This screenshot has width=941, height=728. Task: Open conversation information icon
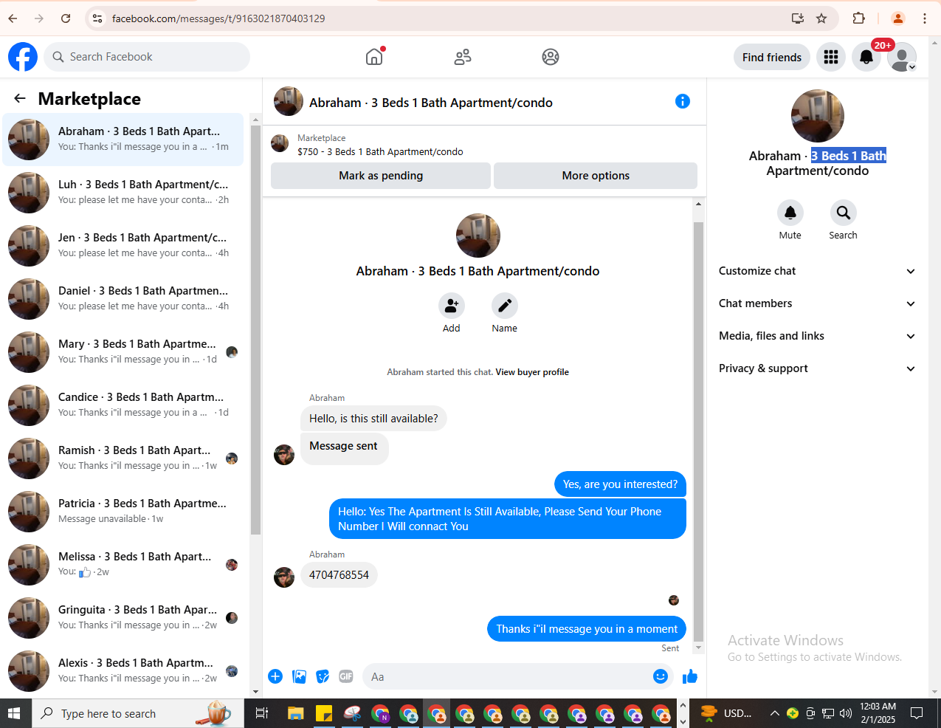pos(683,101)
